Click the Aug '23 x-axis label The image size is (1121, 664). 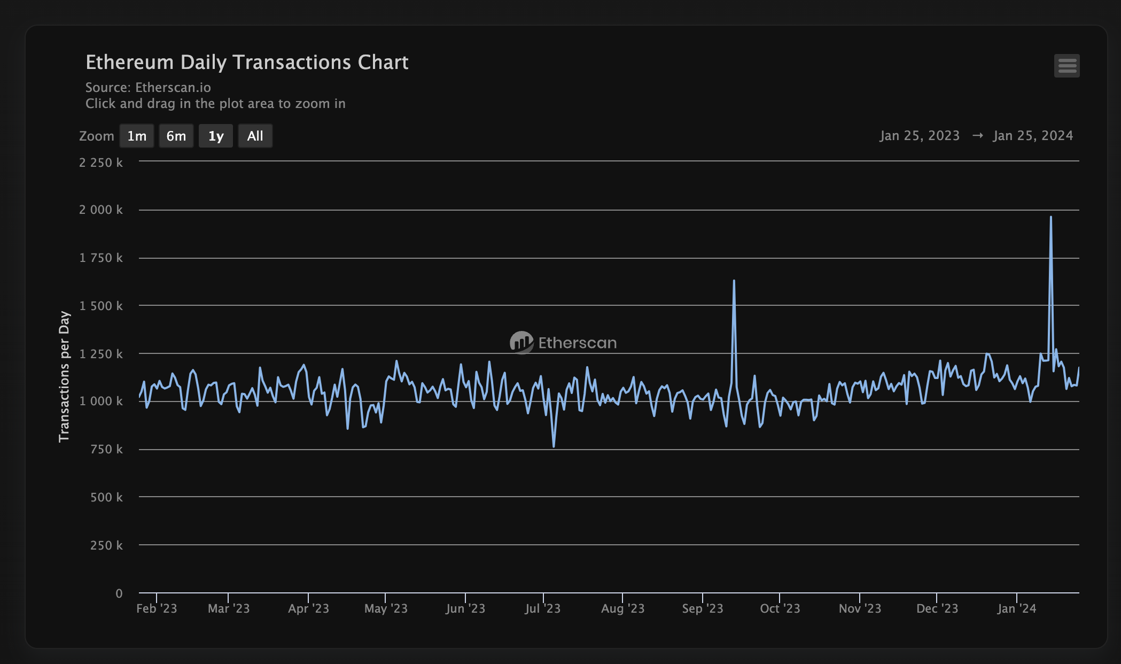(622, 608)
